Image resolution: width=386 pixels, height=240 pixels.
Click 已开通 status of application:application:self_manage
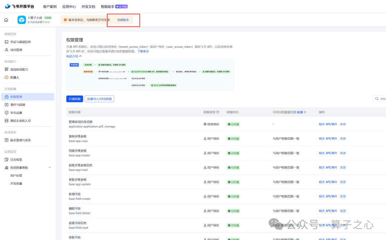click(x=233, y=124)
